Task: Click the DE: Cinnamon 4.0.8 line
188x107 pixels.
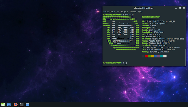Action: [151, 34]
